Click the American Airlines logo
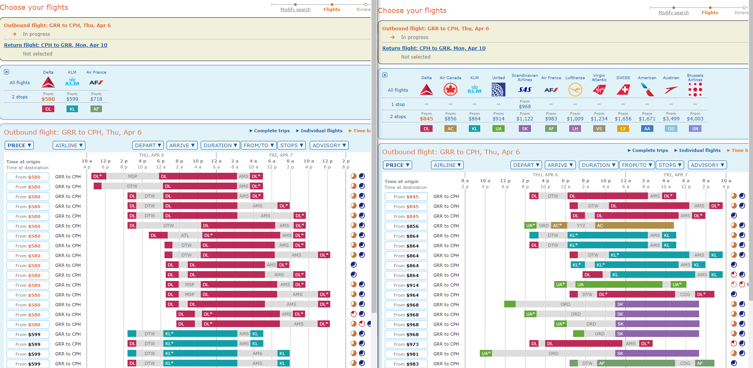The height and width of the screenshot is (368, 753). click(647, 90)
